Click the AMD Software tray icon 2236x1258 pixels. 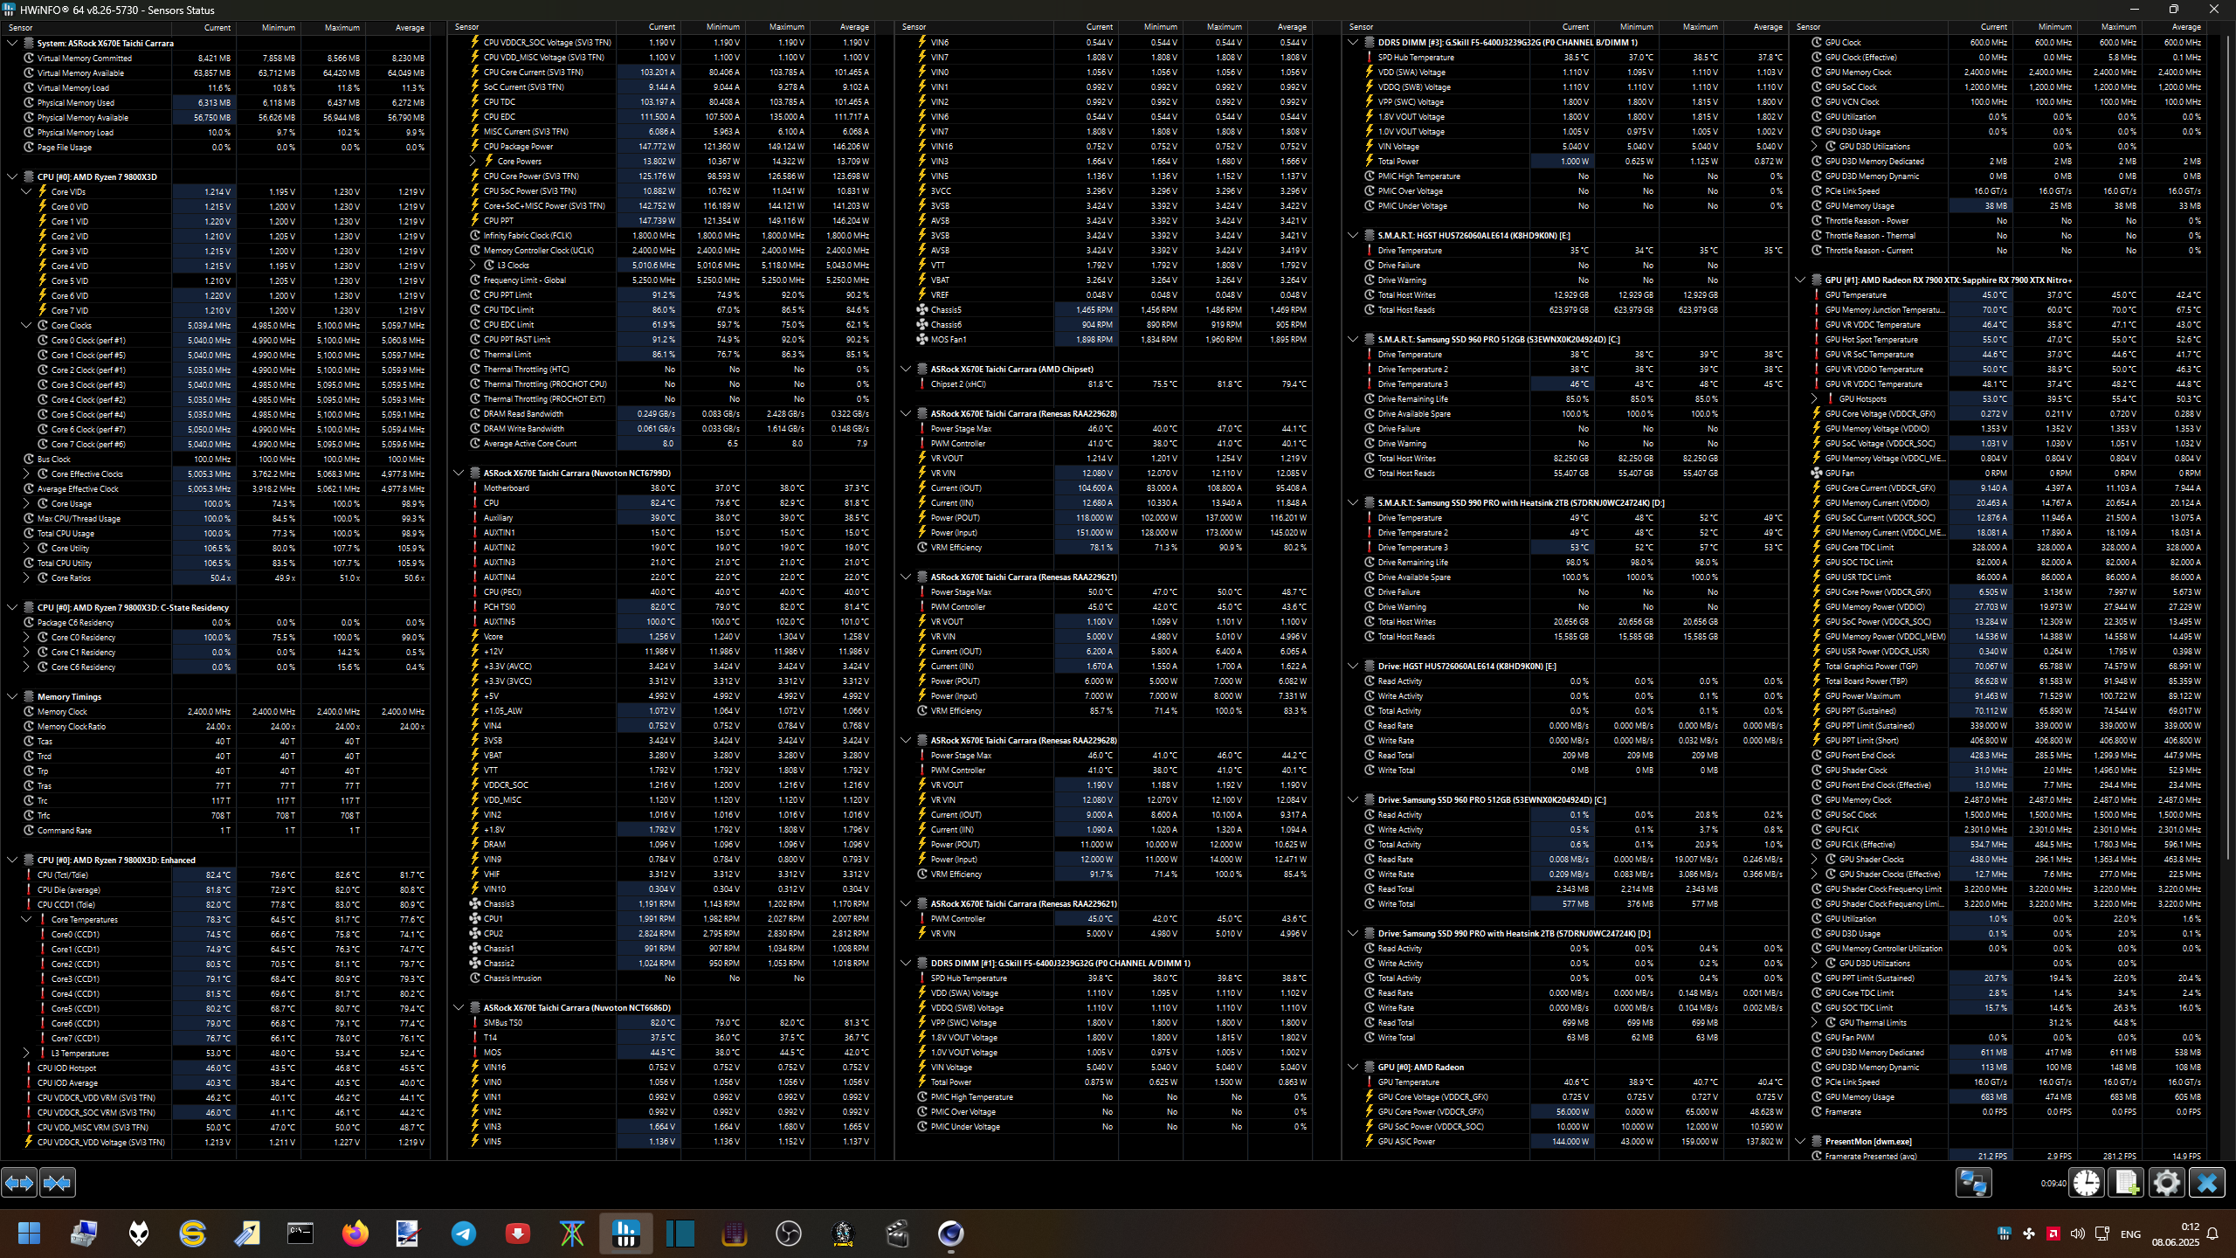[2053, 1234]
